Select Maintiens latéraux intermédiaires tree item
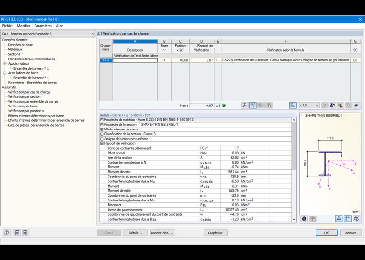Screen dimensions: 365x260 click(x=31, y=59)
